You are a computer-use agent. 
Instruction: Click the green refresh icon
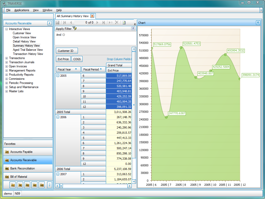coord(124,23)
